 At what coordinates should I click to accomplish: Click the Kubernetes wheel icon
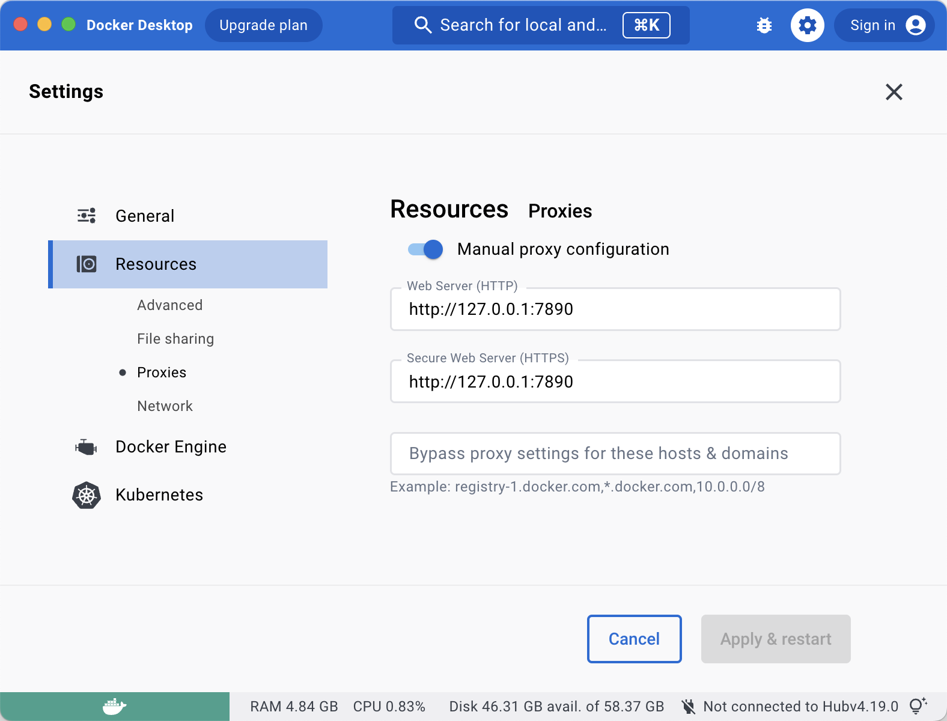[87, 495]
